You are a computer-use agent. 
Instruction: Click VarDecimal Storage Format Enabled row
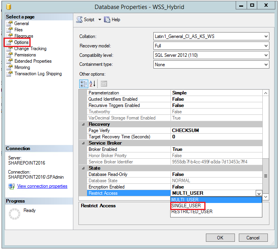click(175, 118)
